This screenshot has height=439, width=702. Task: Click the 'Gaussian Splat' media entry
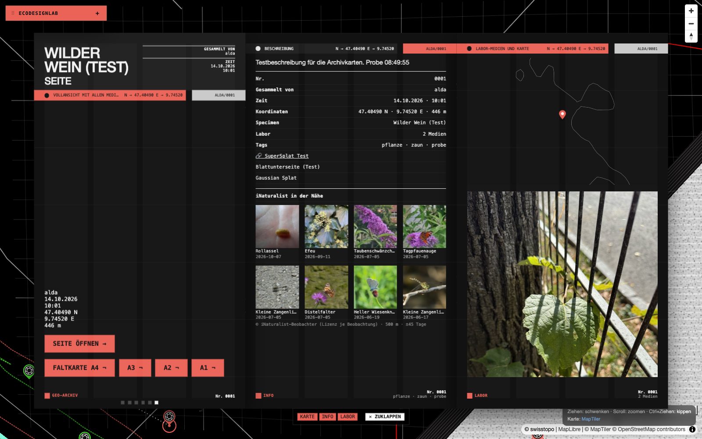[276, 178]
